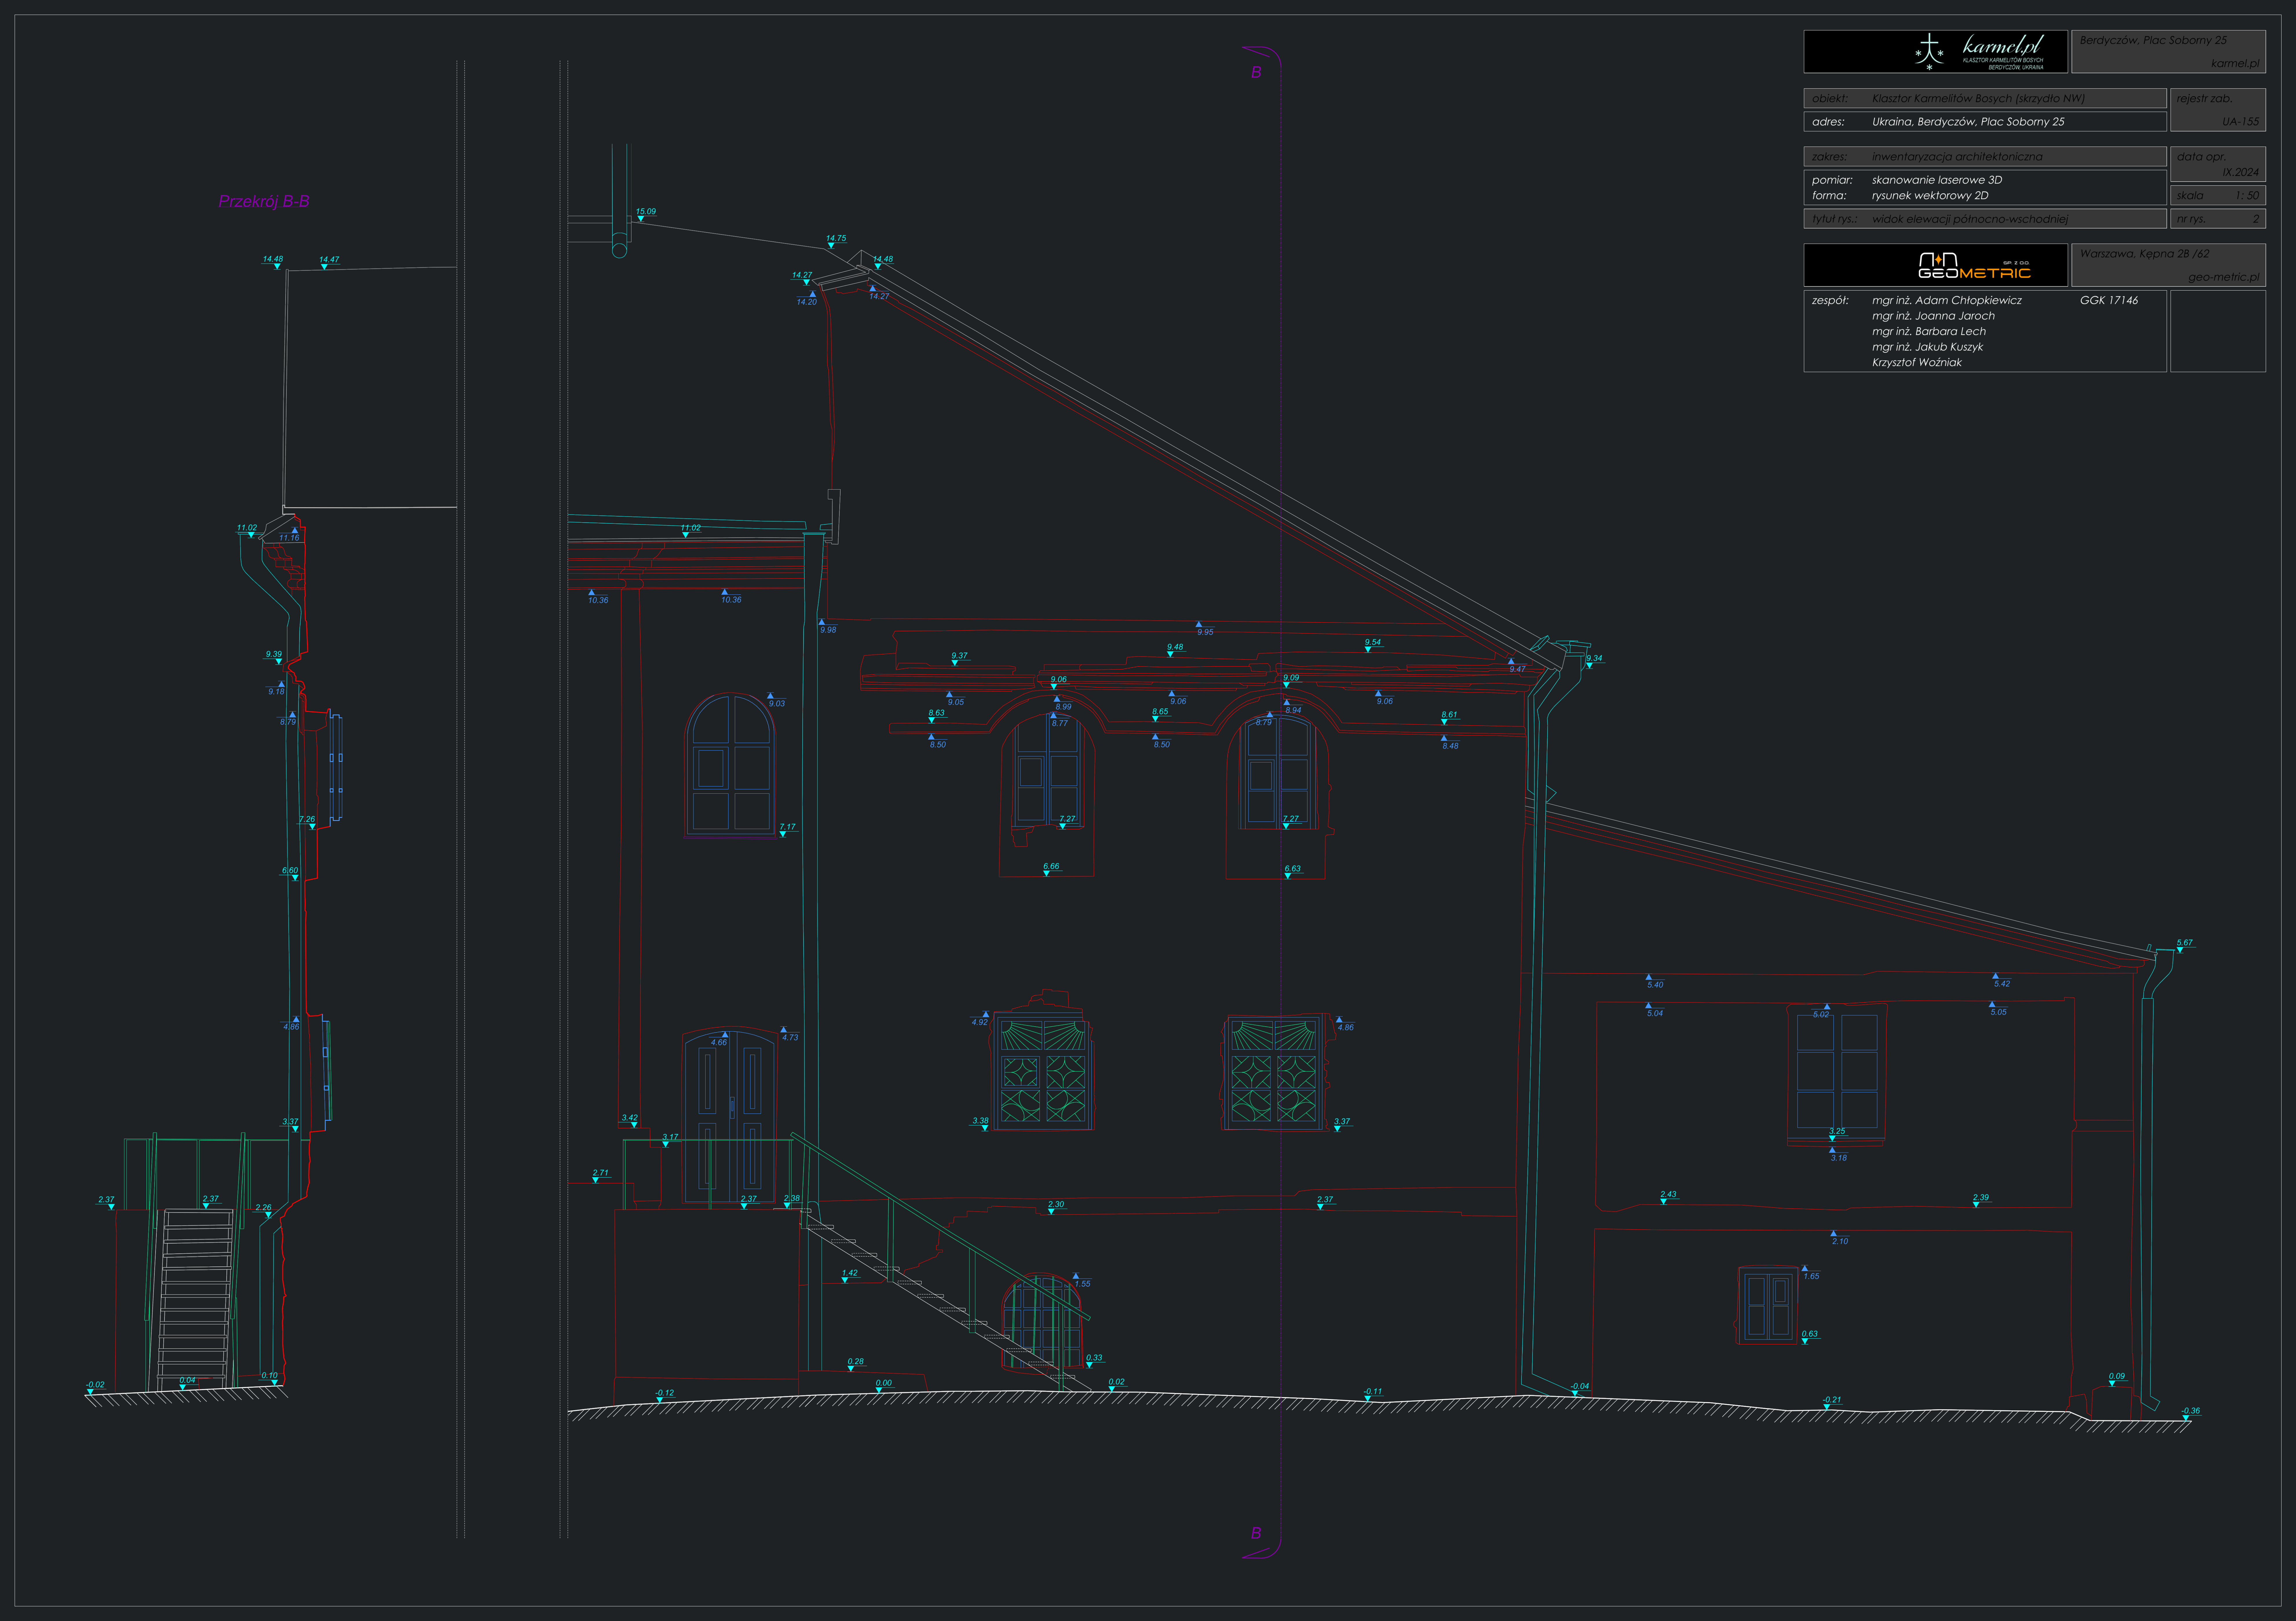The width and height of the screenshot is (2296, 1621).
Task: Select 'Krzysztof Woźniak' team member
Action: [1917, 363]
